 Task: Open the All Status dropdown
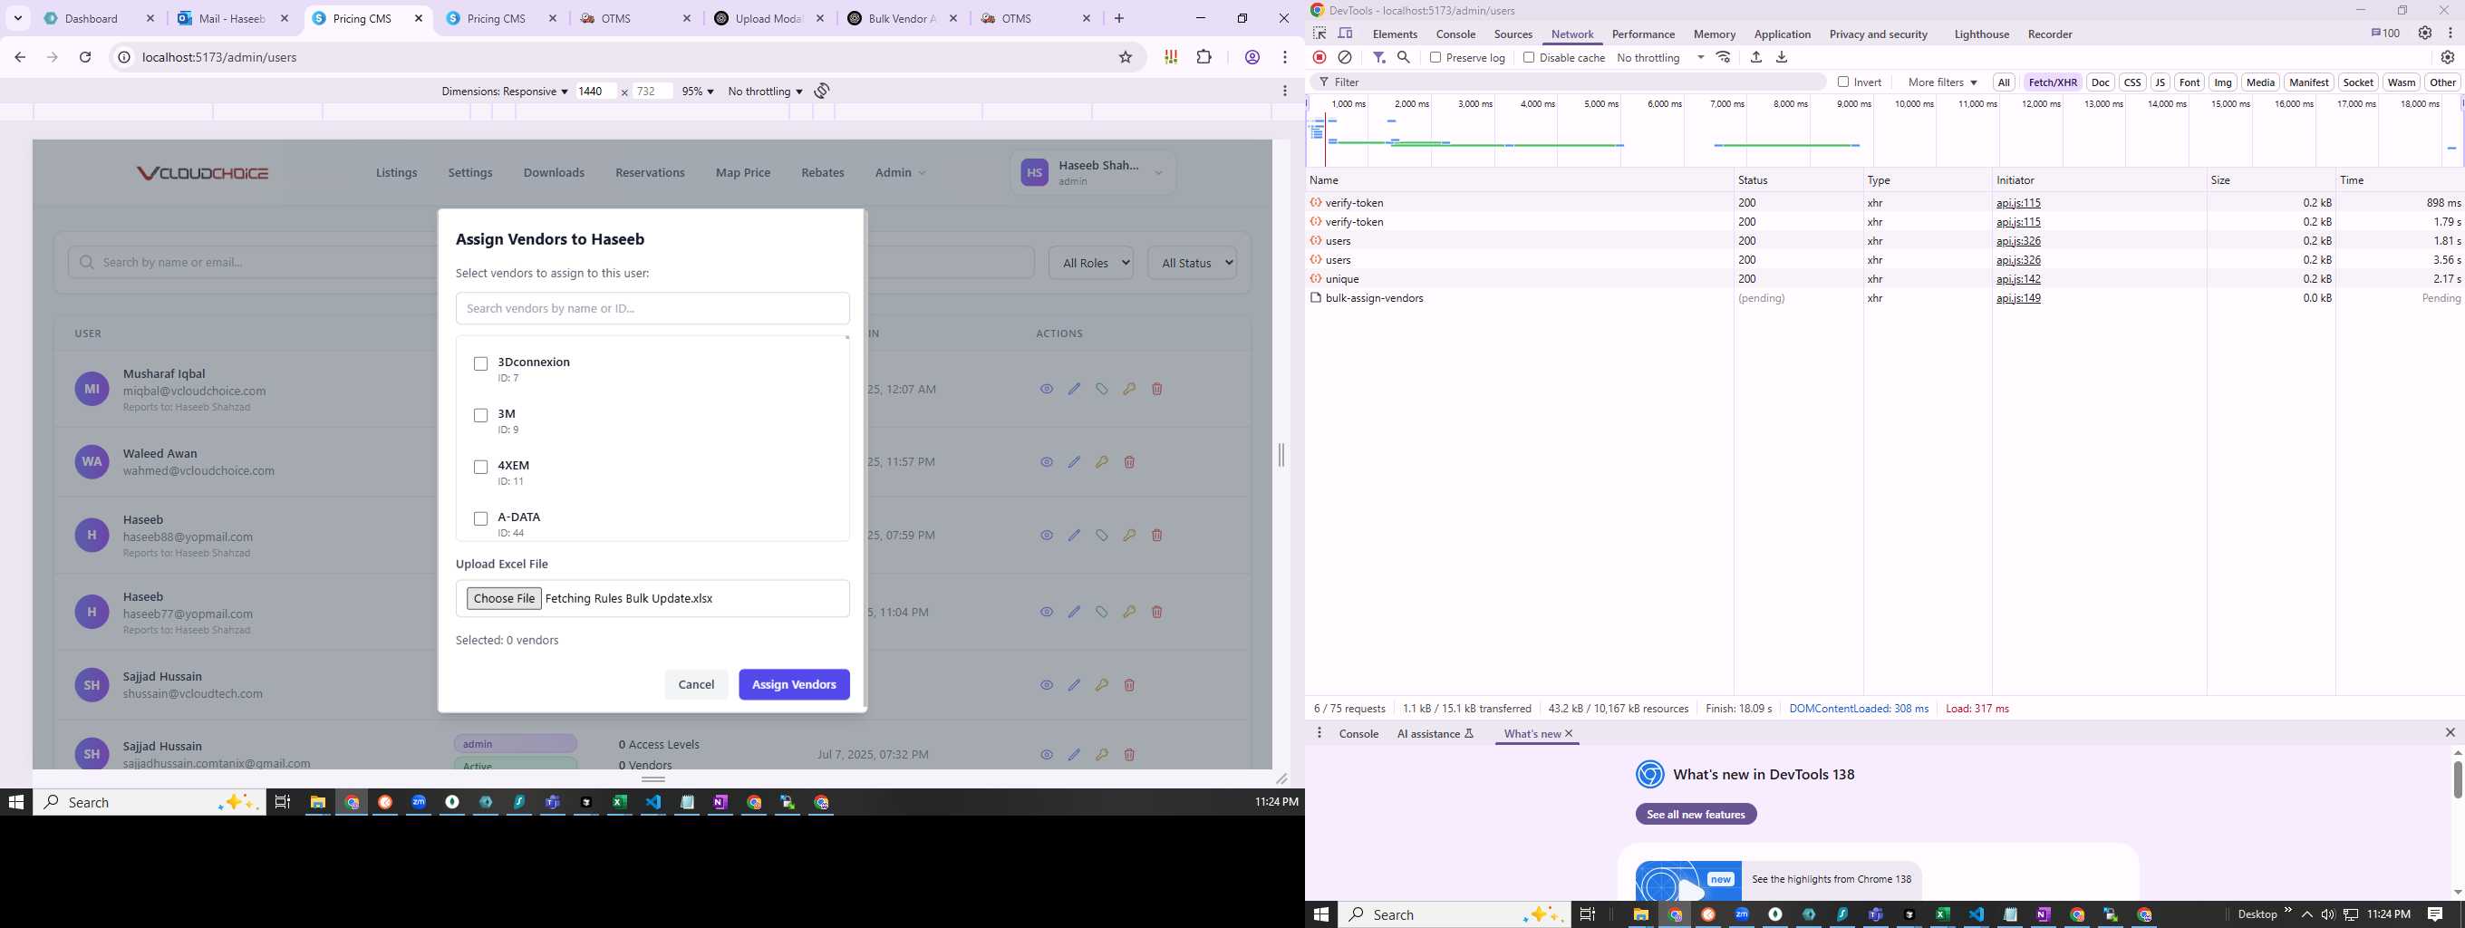(1193, 263)
